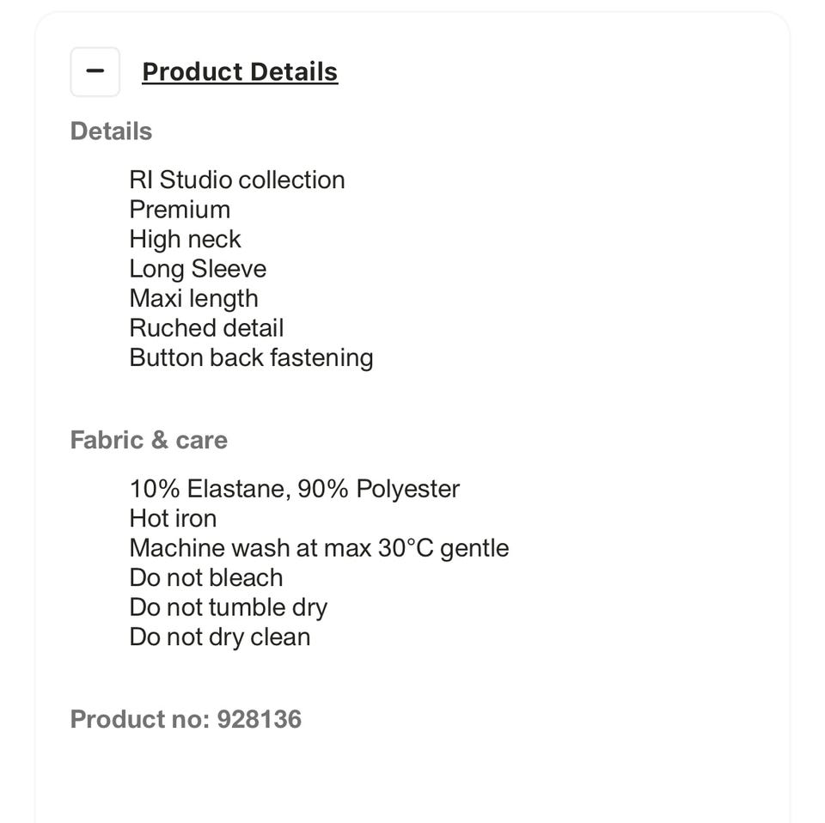
Task: Click the Details subheading
Action: click(x=111, y=131)
